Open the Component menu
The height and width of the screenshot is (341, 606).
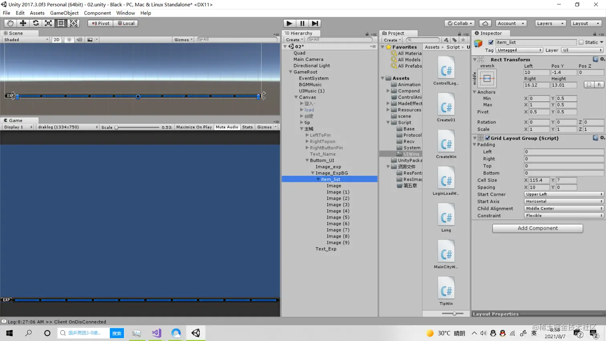(97, 13)
